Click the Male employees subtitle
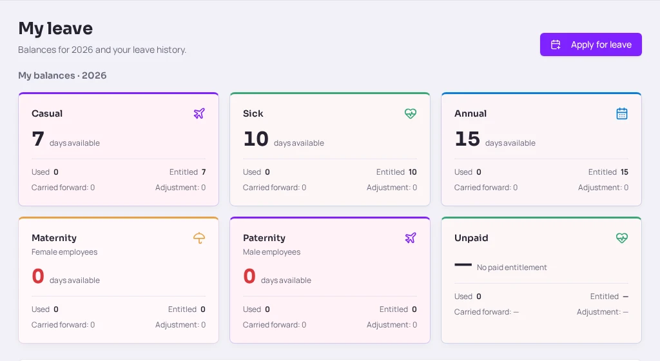The width and height of the screenshot is (660, 361). [x=271, y=252]
